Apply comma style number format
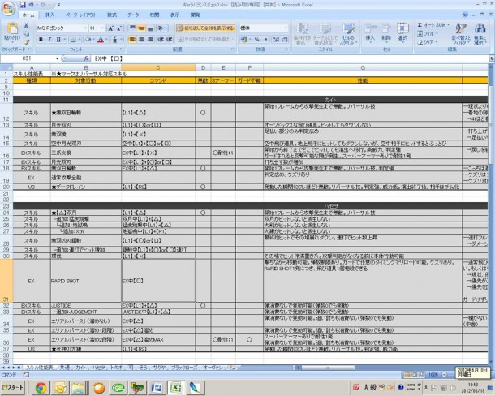 tap(266, 40)
